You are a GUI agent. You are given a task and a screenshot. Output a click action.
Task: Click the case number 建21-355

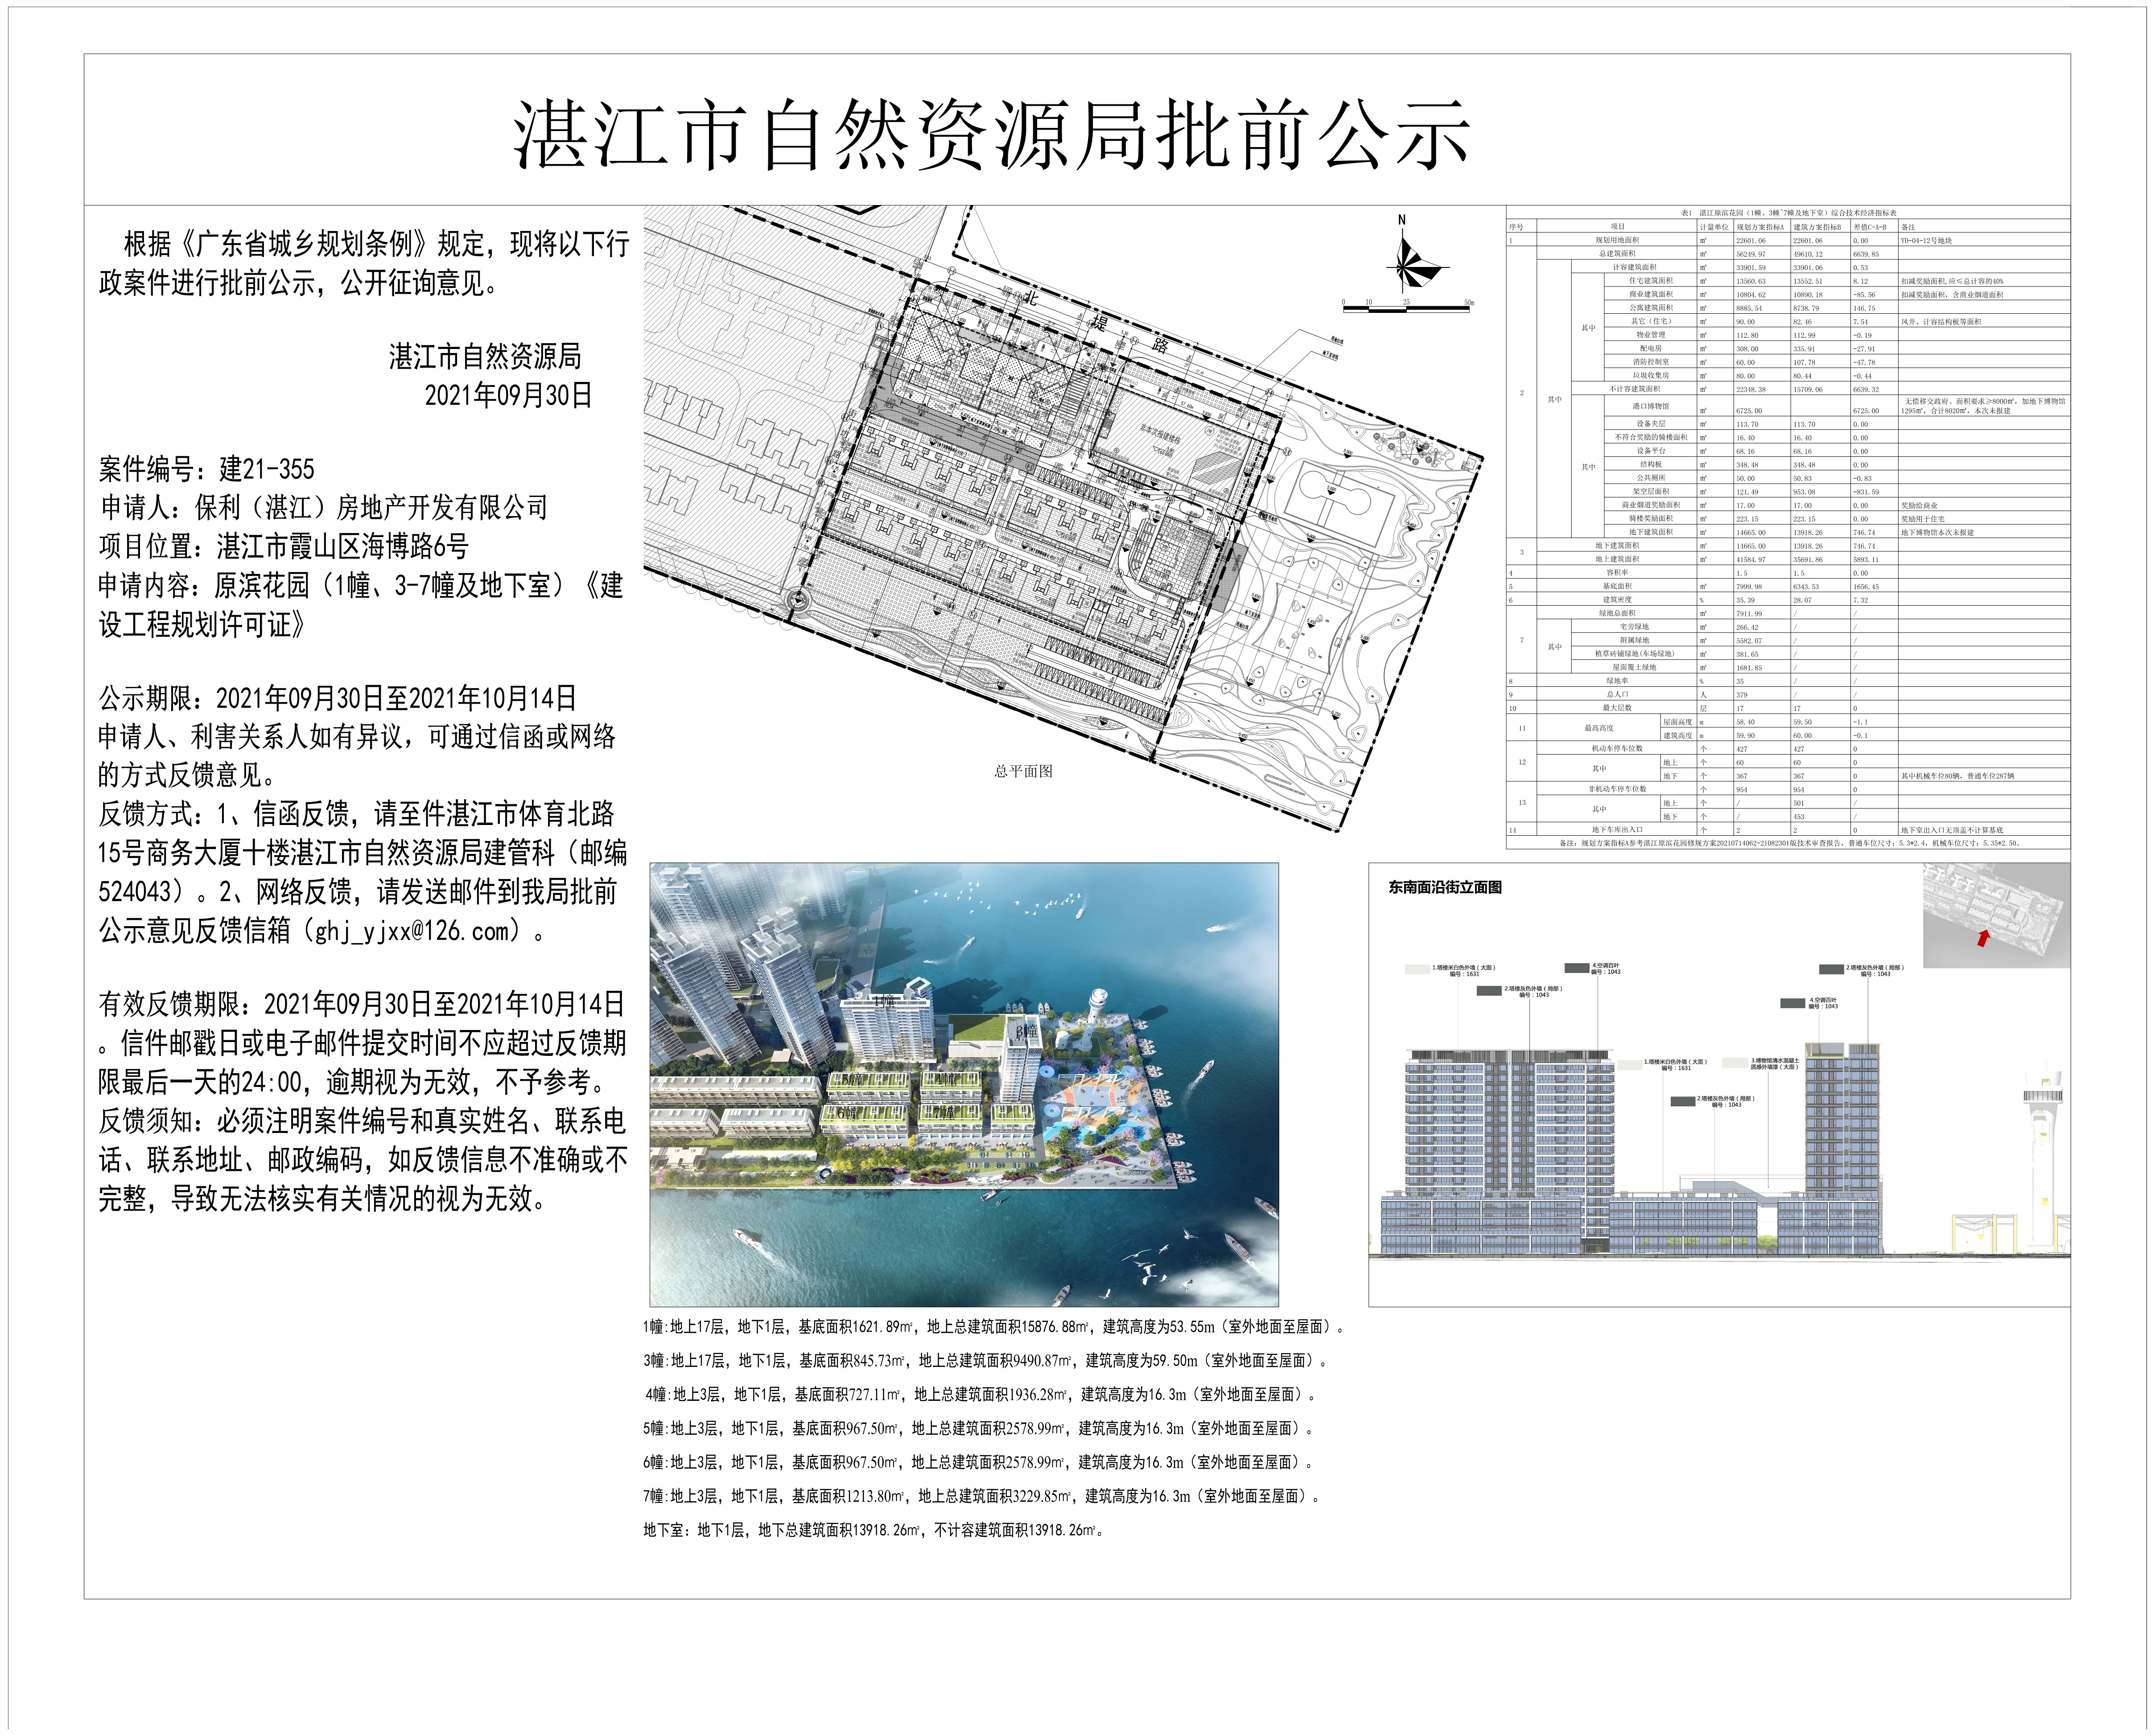(x=266, y=469)
